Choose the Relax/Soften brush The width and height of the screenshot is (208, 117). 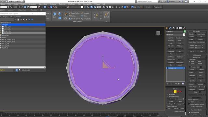74,13
